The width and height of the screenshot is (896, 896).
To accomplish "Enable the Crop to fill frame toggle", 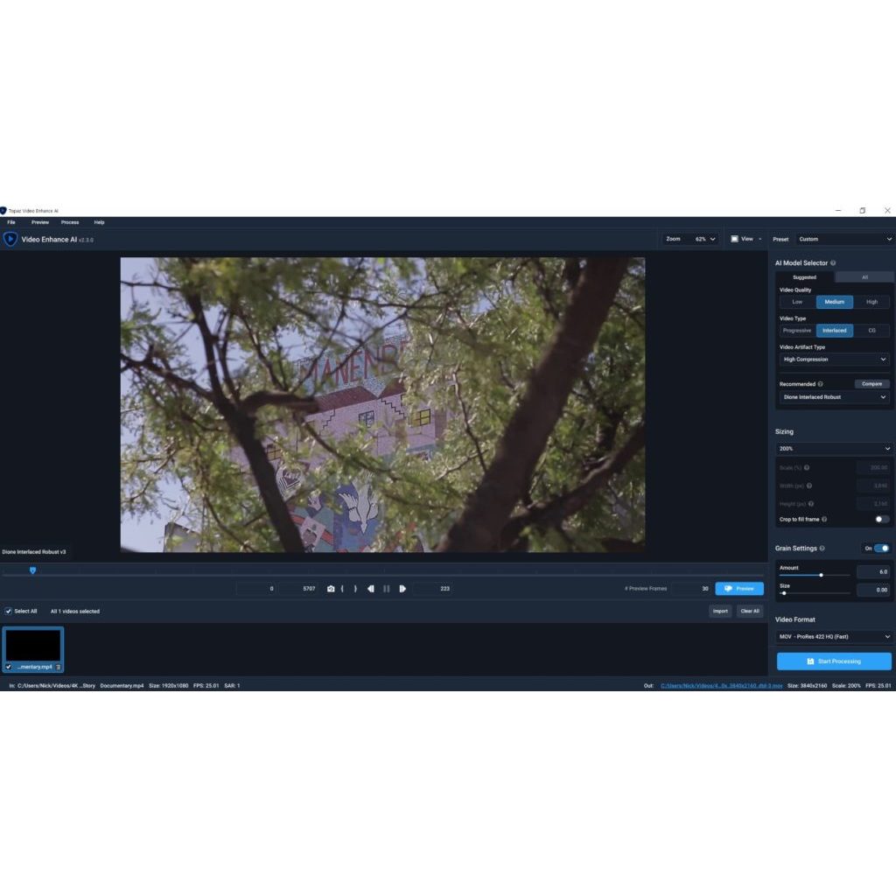I will [x=882, y=519].
